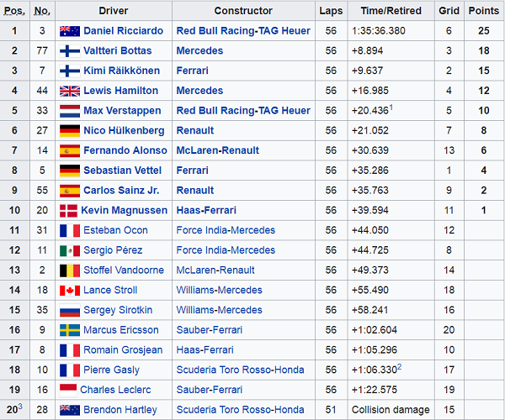Screen dimensions: 505x420
Task: Click the Time/Retired column header
Action: (x=391, y=11)
